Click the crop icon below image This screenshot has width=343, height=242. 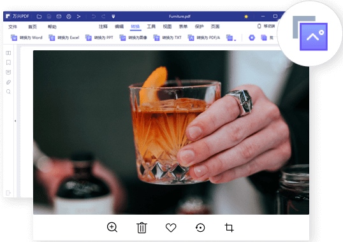click(229, 227)
